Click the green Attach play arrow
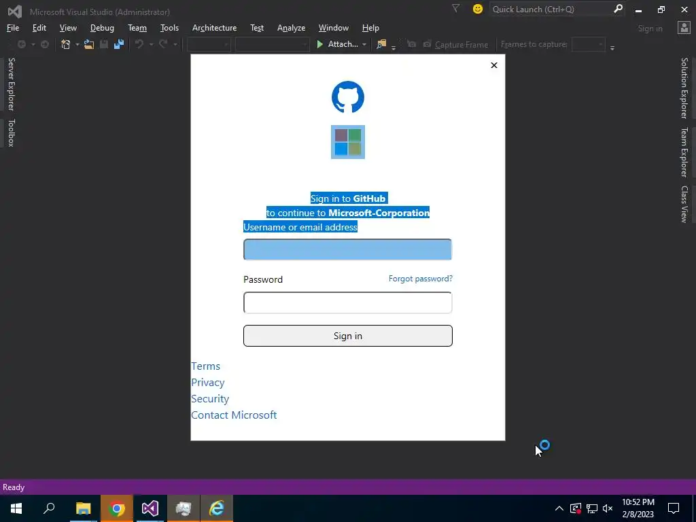696x522 pixels. coord(319,44)
